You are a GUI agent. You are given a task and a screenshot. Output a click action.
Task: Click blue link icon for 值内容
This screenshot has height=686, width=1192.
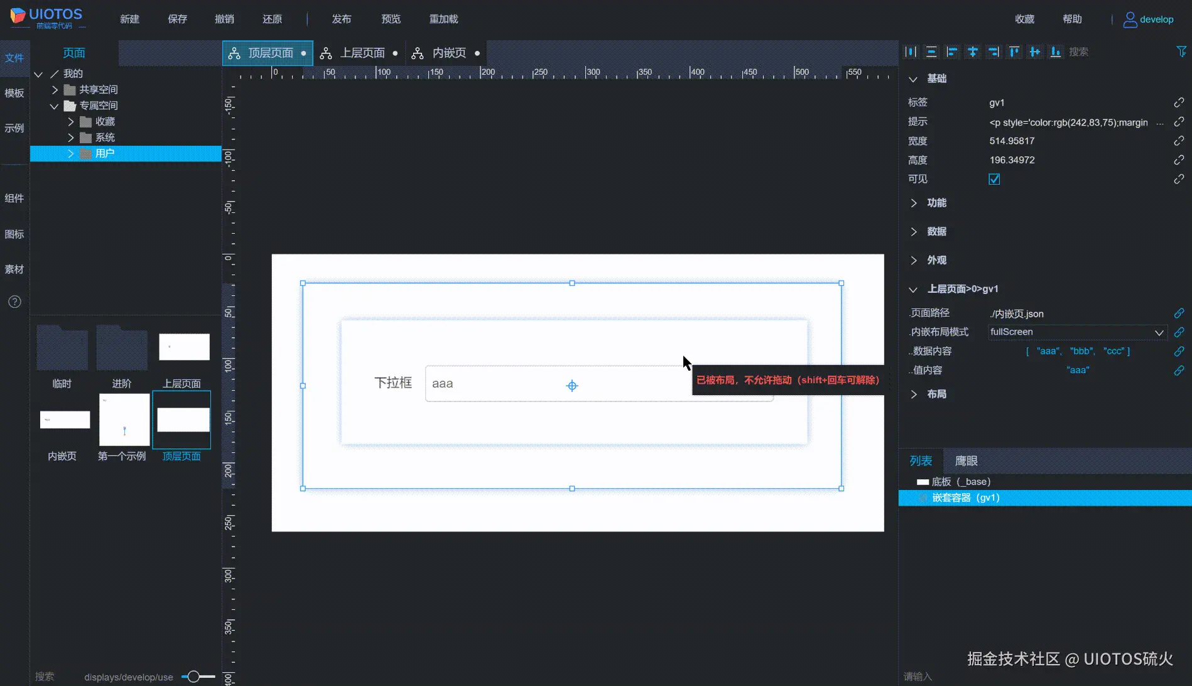pyautogui.click(x=1179, y=371)
